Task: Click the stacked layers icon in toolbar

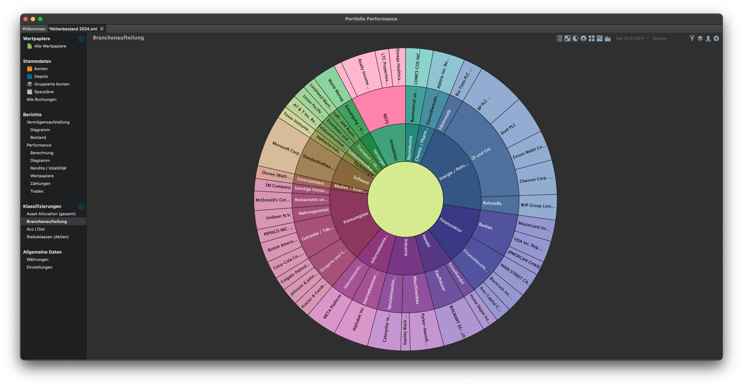Action: (x=700, y=38)
